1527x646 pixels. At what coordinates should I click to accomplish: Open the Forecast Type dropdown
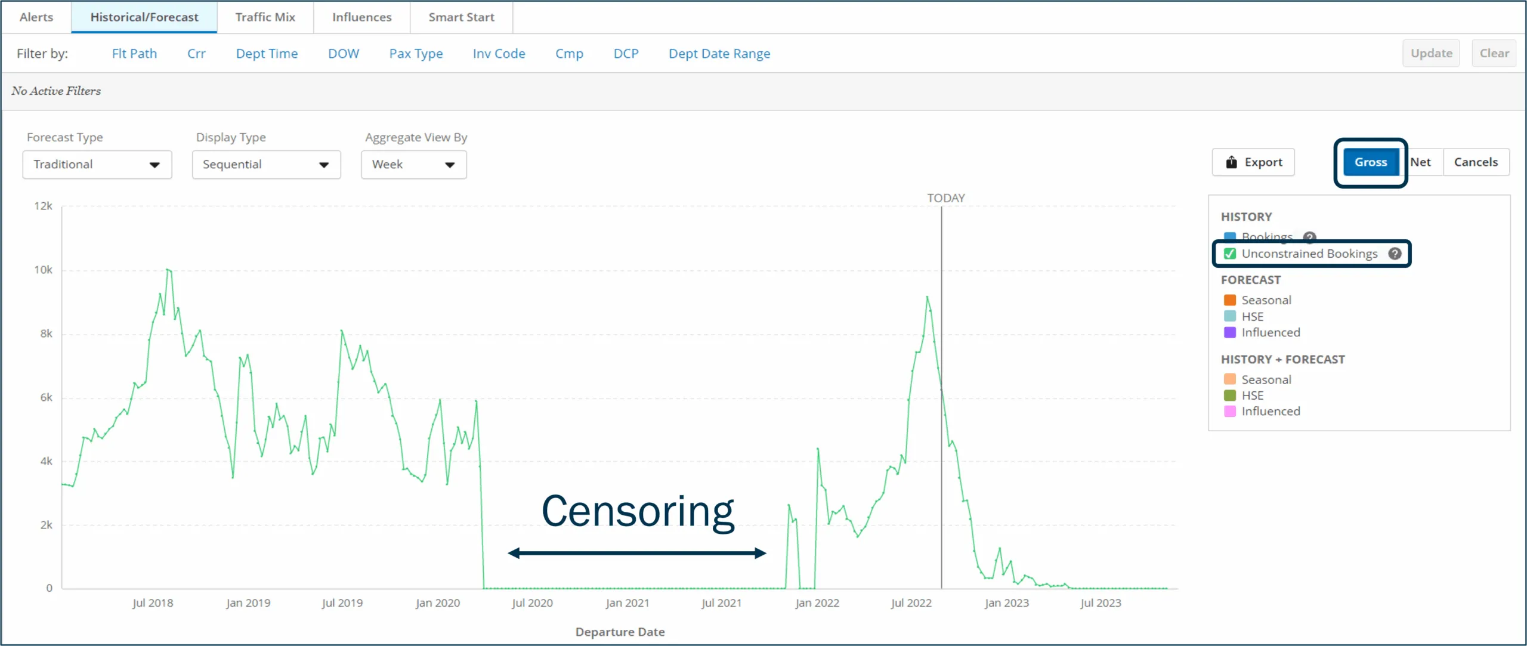[96, 165]
